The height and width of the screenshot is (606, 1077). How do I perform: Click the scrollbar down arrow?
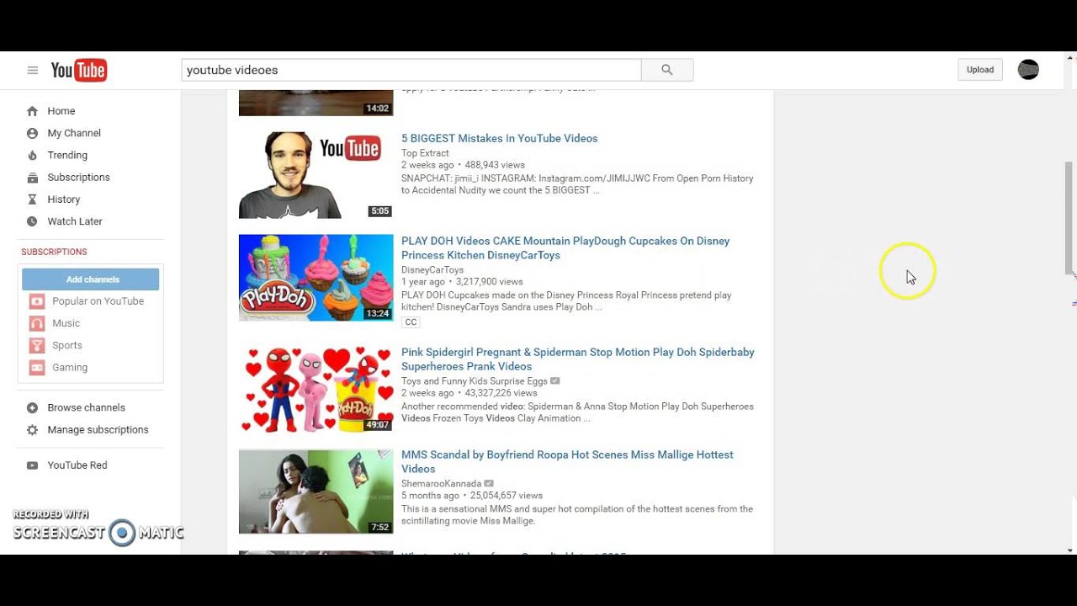[1070, 550]
